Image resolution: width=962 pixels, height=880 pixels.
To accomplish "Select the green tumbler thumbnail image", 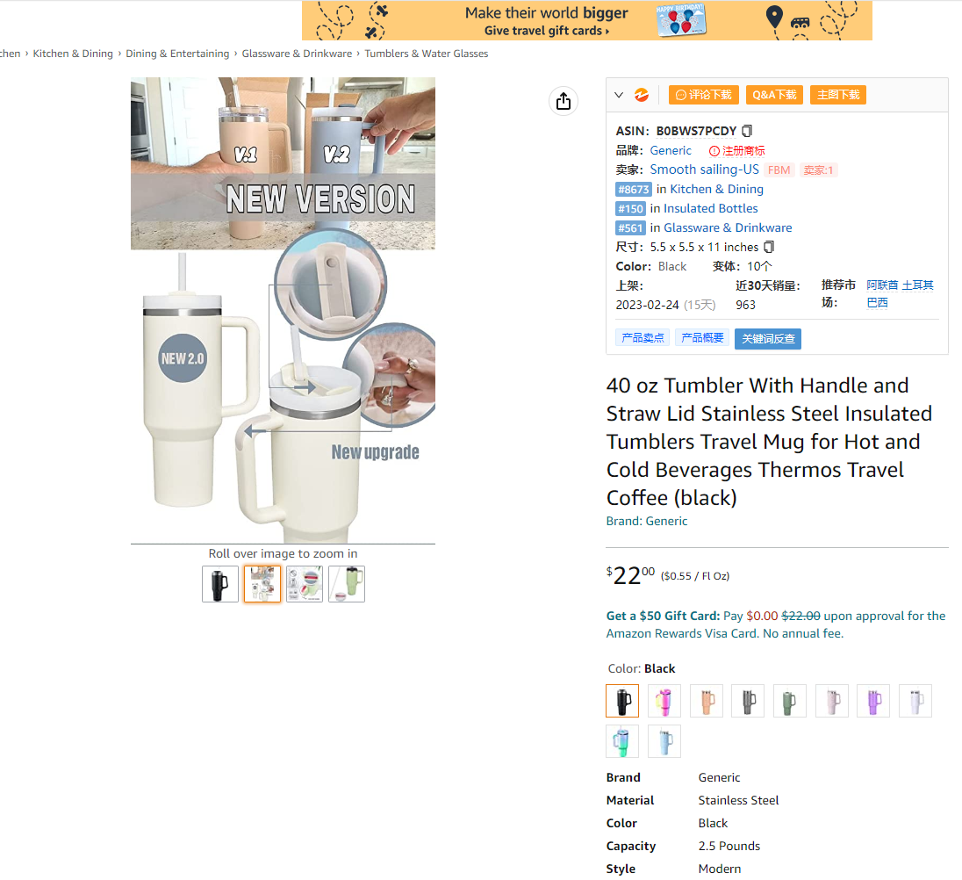I will (347, 584).
